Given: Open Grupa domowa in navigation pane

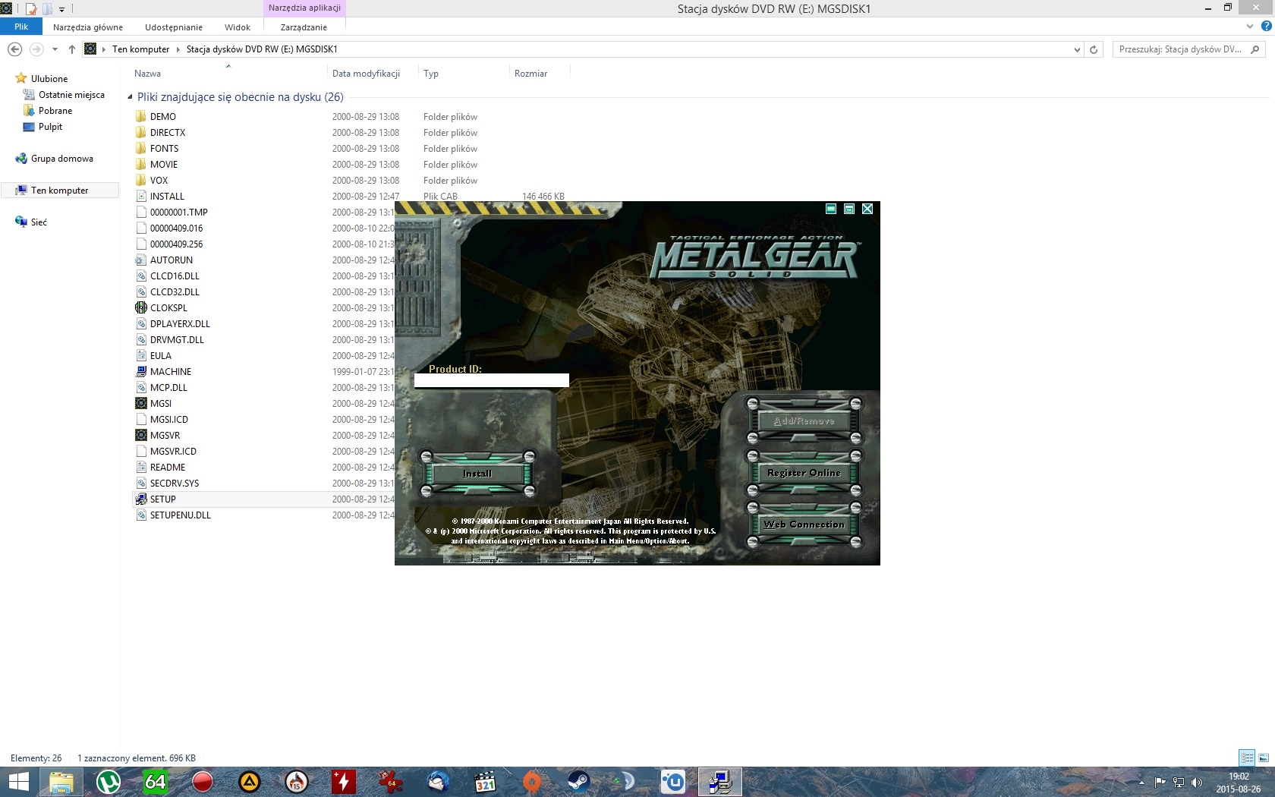Looking at the screenshot, I should coord(62,159).
